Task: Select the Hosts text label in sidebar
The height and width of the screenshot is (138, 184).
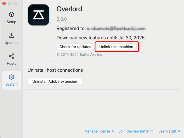Action: [11, 64]
